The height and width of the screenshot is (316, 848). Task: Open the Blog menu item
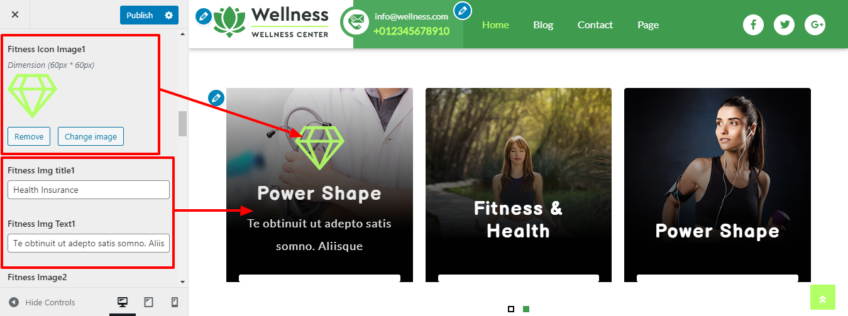[543, 25]
